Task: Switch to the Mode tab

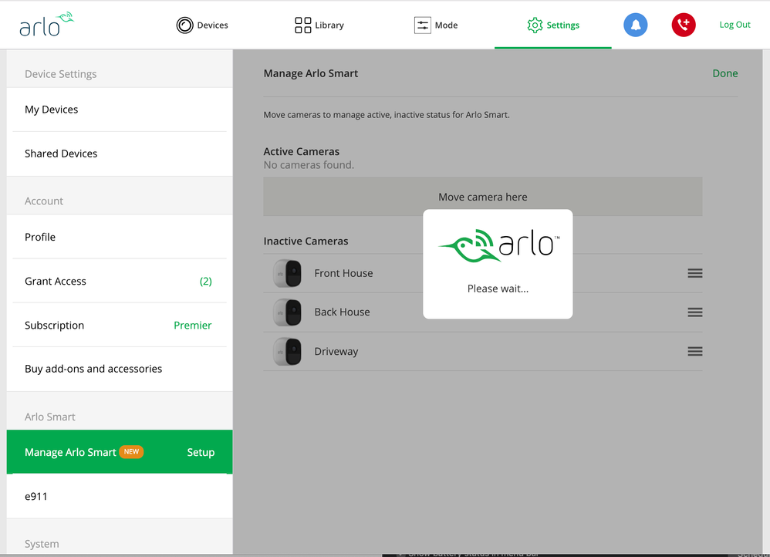Action: point(436,25)
